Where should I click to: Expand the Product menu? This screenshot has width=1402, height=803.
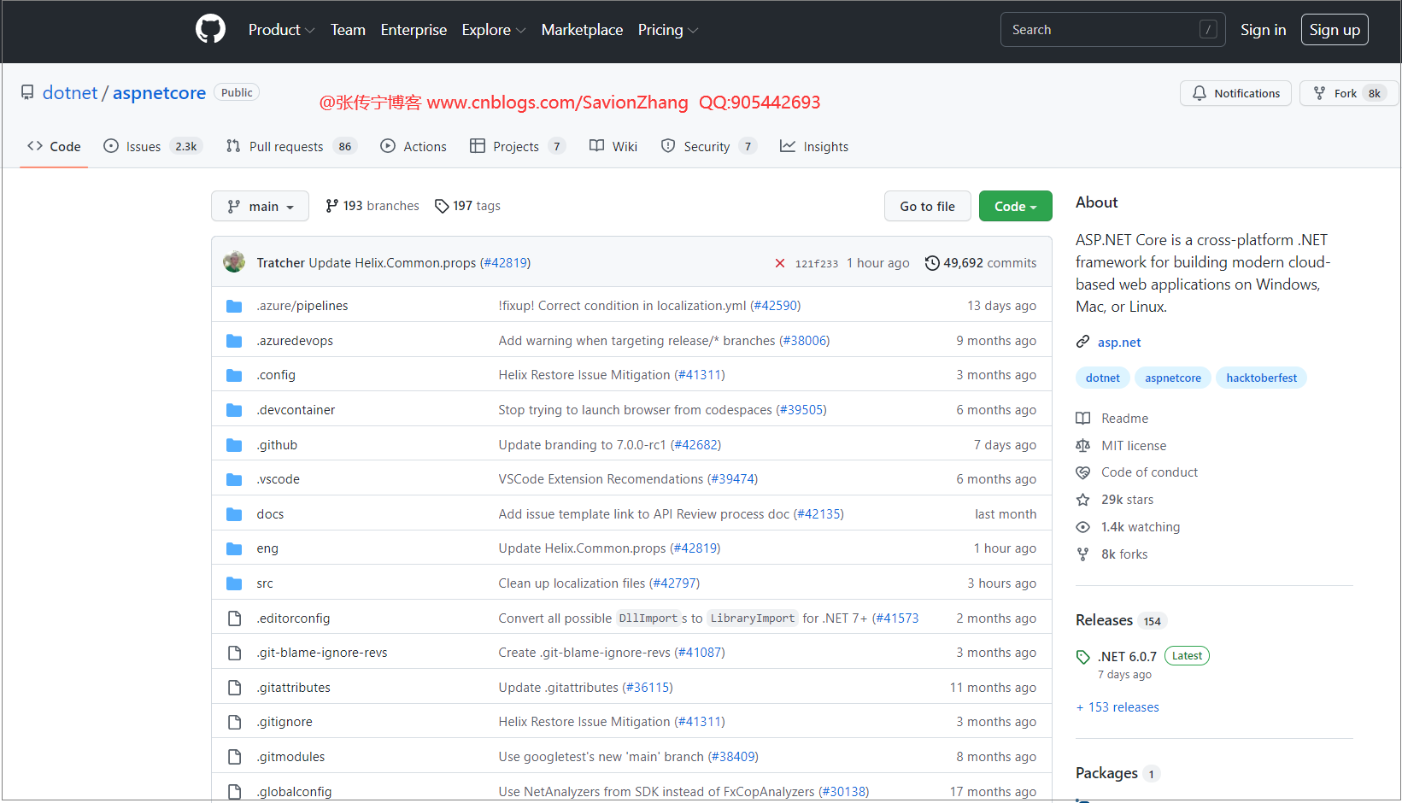click(x=281, y=30)
